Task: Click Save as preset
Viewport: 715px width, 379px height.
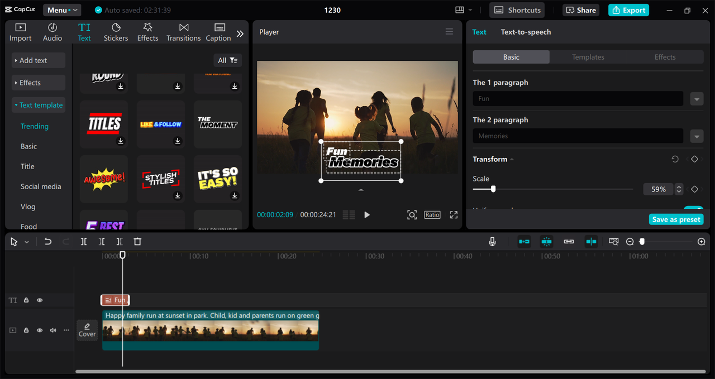Action: 676,219
